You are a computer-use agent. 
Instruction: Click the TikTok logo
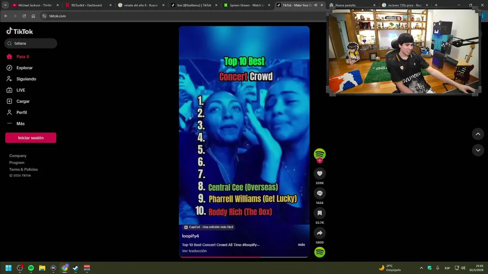(19, 31)
